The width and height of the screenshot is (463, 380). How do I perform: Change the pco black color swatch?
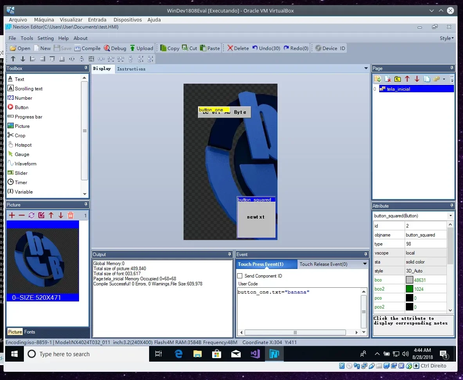click(x=409, y=298)
